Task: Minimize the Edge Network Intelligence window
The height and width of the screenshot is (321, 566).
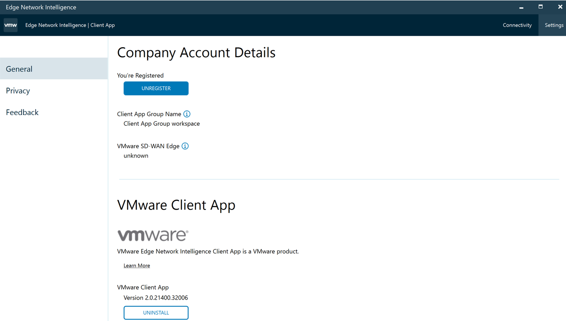Action: coord(521,7)
